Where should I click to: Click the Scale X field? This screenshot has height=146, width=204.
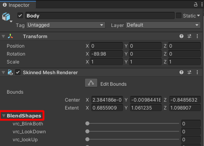[x=106, y=62]
